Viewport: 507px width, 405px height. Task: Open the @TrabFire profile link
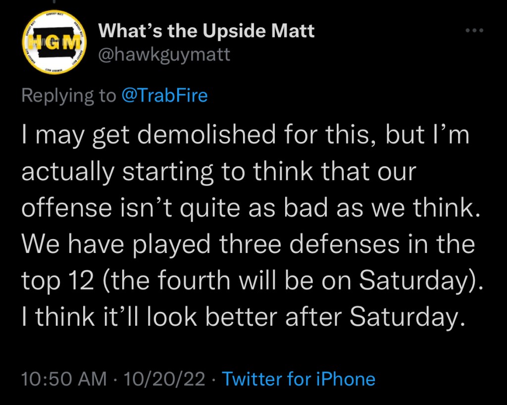click(164, 95)
